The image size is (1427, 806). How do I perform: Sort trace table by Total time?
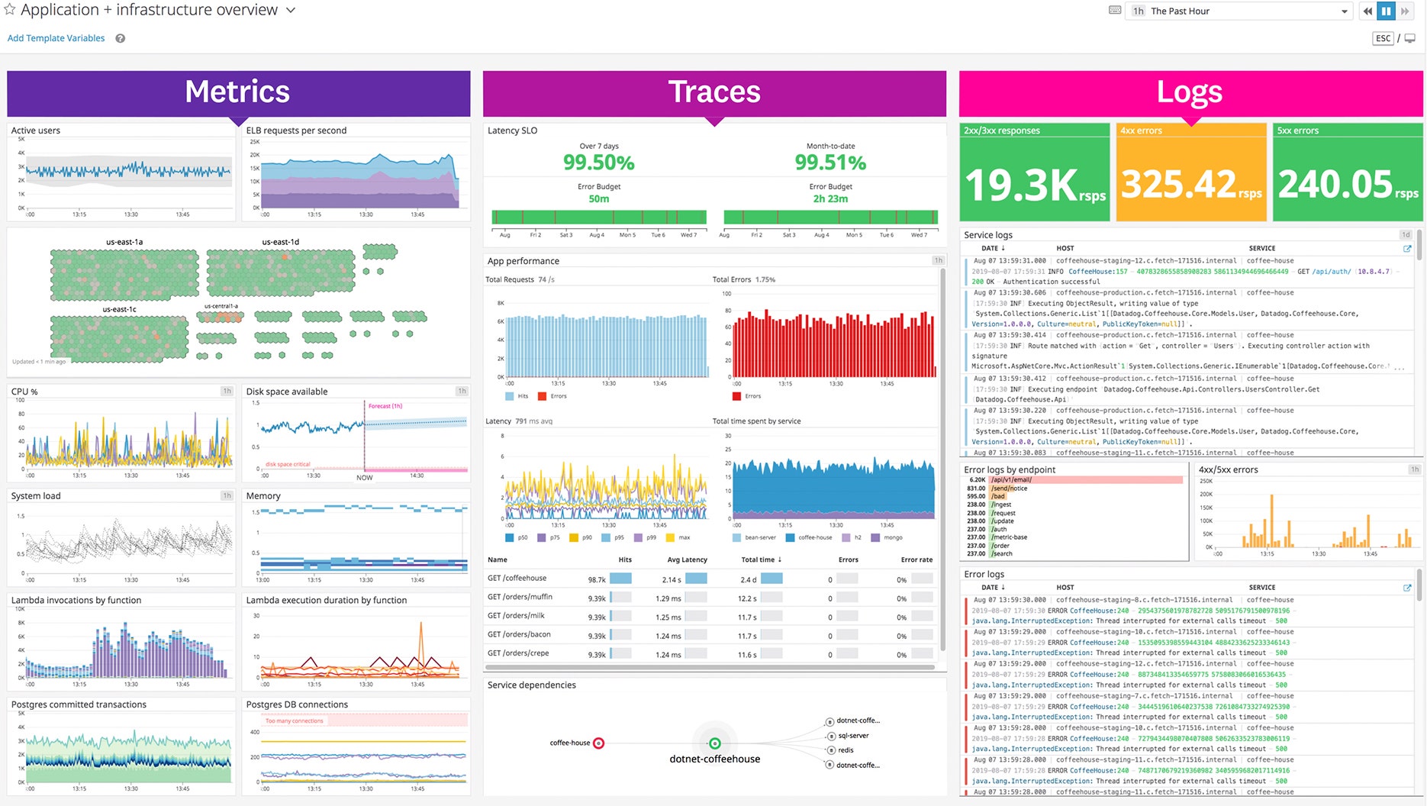[761, 559]
